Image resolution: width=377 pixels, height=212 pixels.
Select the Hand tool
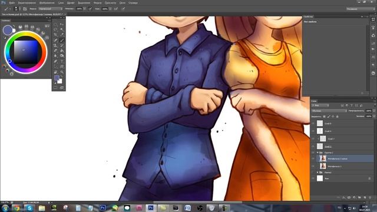tap(55, 72)
